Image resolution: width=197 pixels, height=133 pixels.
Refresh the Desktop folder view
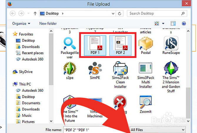click(x=119, y=14)
